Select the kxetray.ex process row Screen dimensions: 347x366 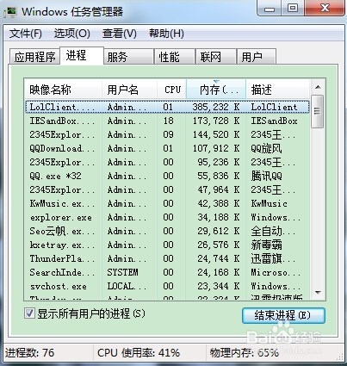tap(167, 245)
